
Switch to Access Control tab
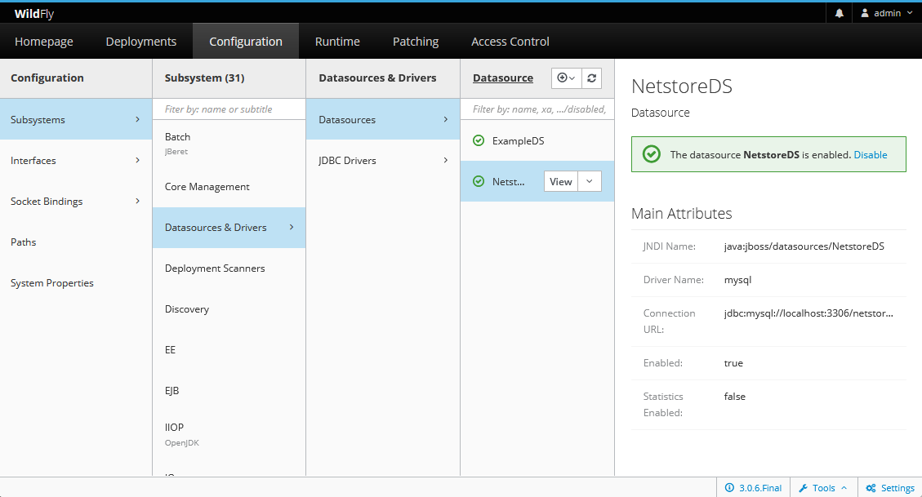point(510,42)
